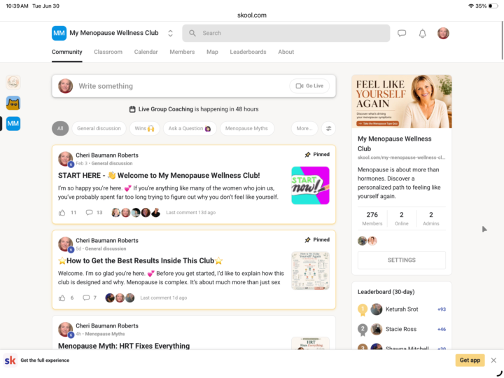Open the Leaderboards tab

click(248, 52)
